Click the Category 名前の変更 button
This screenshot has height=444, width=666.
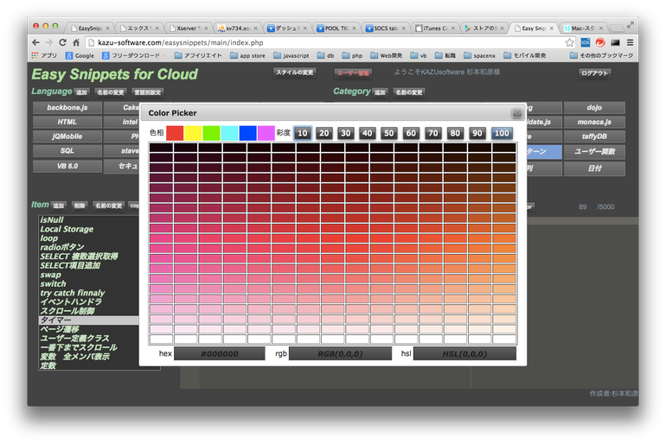tap(409, 92)
